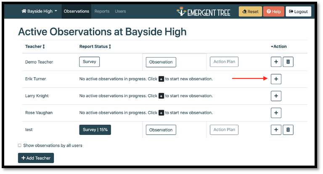Screen dimensions: 323x174
Task: Click plus icon for Demo Teacher row
Action: pos(276,62)
